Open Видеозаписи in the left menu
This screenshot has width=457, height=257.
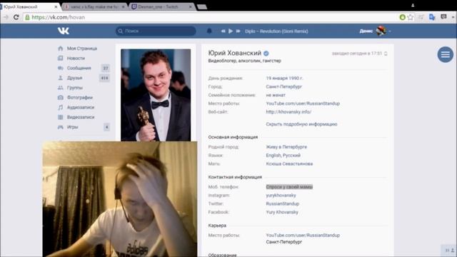tap(81, 117)
